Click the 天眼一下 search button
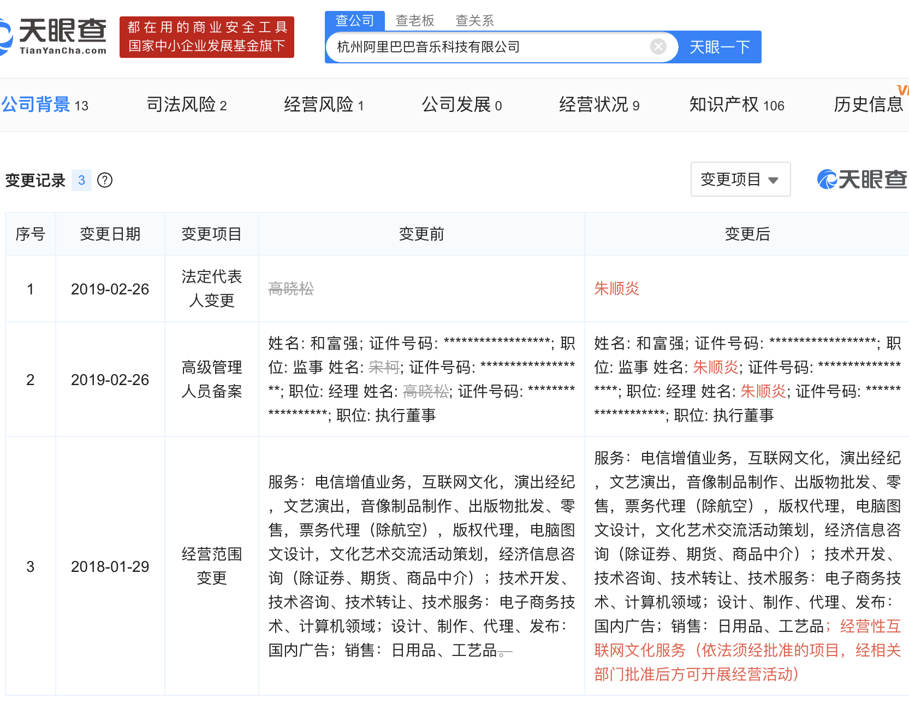The width and height of the screenshot is (909, 715). [720, 47]
